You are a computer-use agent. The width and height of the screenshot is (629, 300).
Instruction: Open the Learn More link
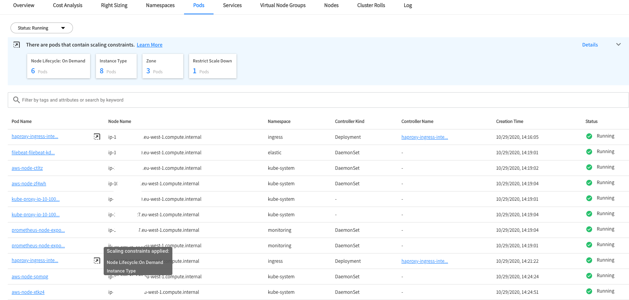(x=149, y=45)
